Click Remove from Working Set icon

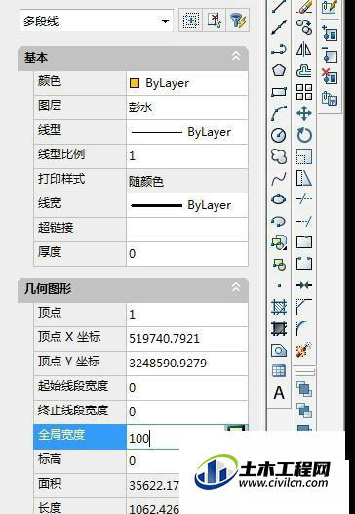pyautogui.click(x=330, y=55)
